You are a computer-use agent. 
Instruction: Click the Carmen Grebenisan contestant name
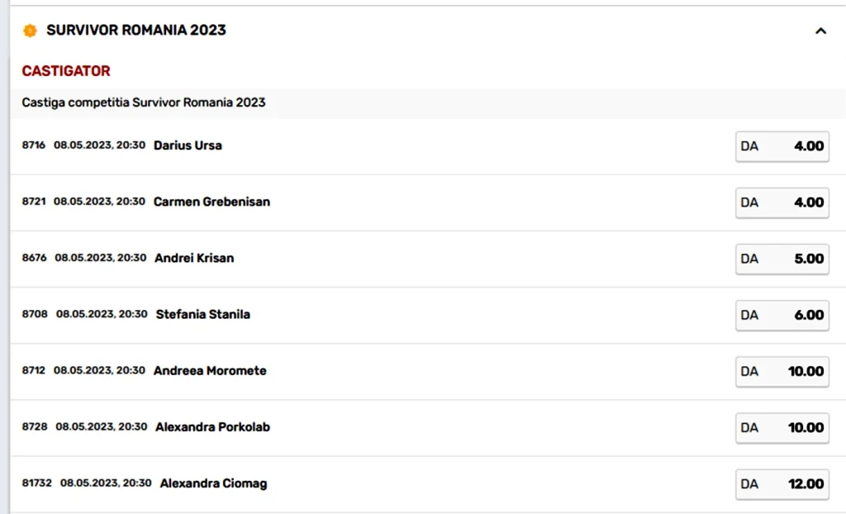211,202
